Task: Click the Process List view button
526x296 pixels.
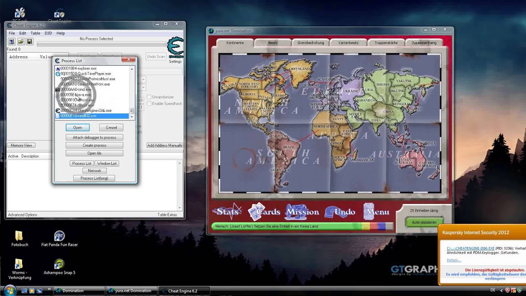Action: [x=82, y=163]
